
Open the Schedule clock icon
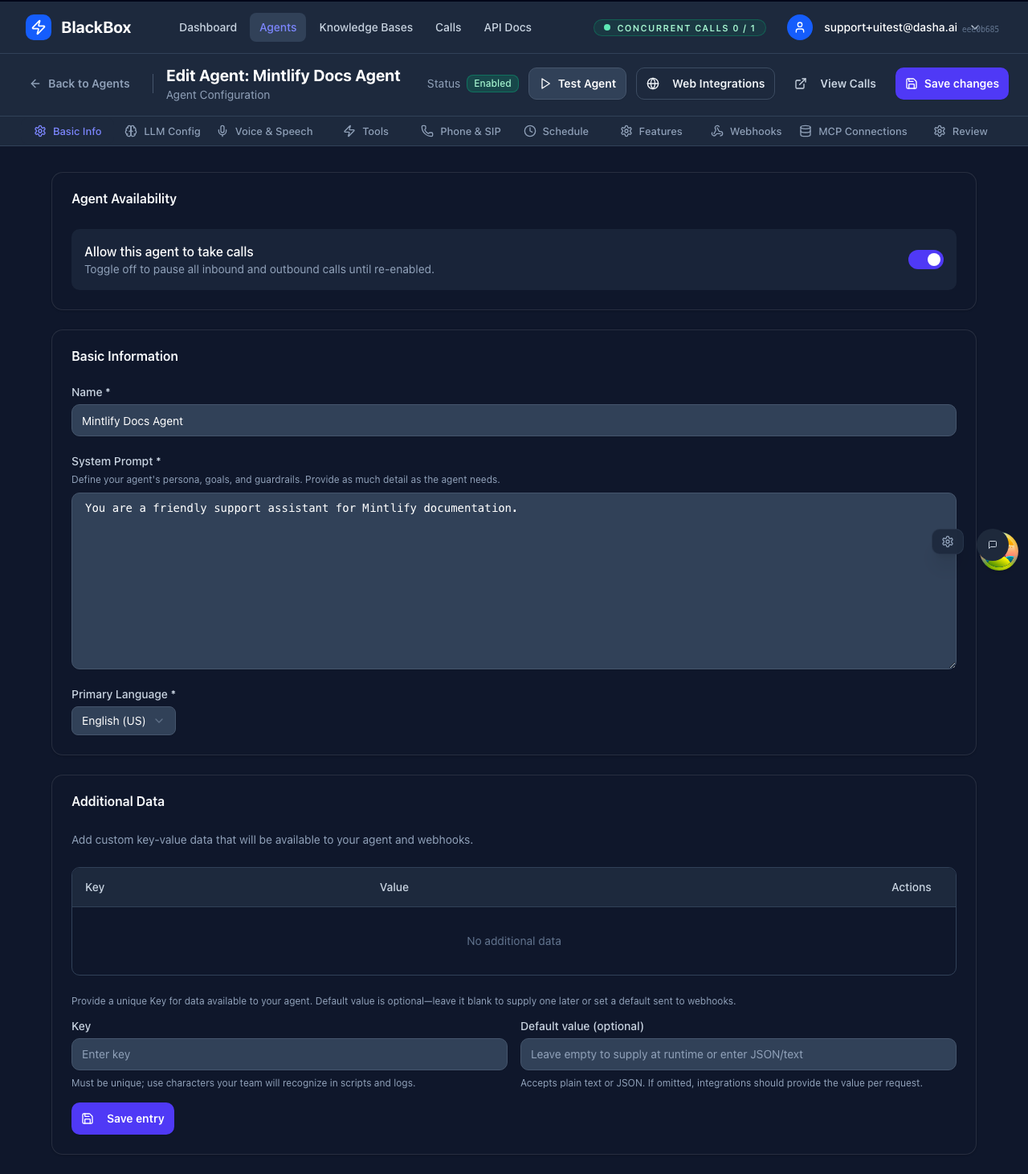tap(529, 131)
